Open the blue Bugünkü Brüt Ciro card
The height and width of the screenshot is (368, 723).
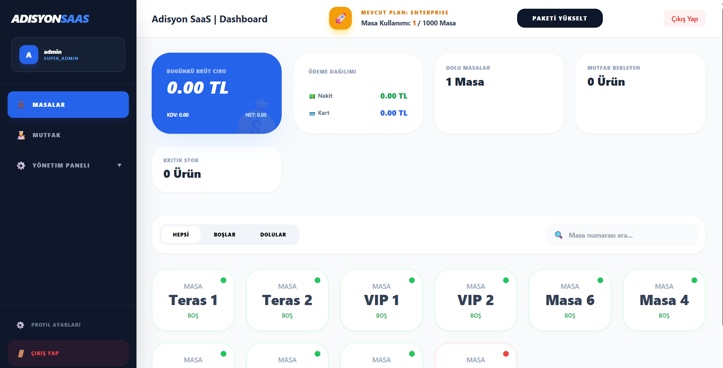click(216, 93)
